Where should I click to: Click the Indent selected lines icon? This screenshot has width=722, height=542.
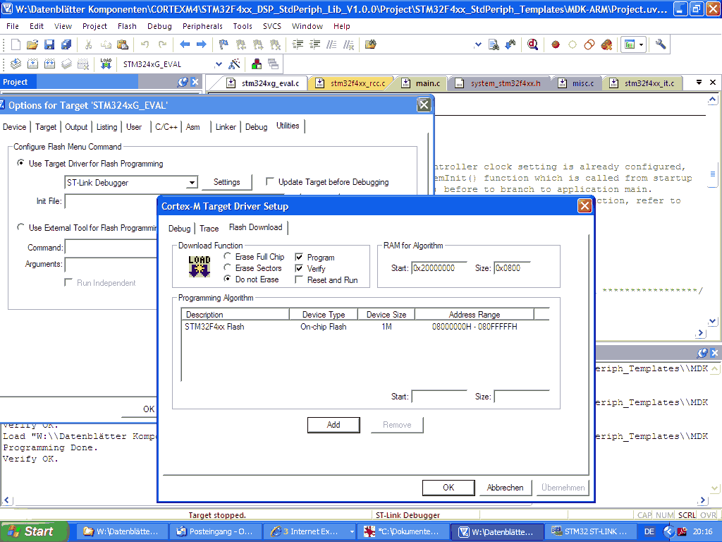298,44
